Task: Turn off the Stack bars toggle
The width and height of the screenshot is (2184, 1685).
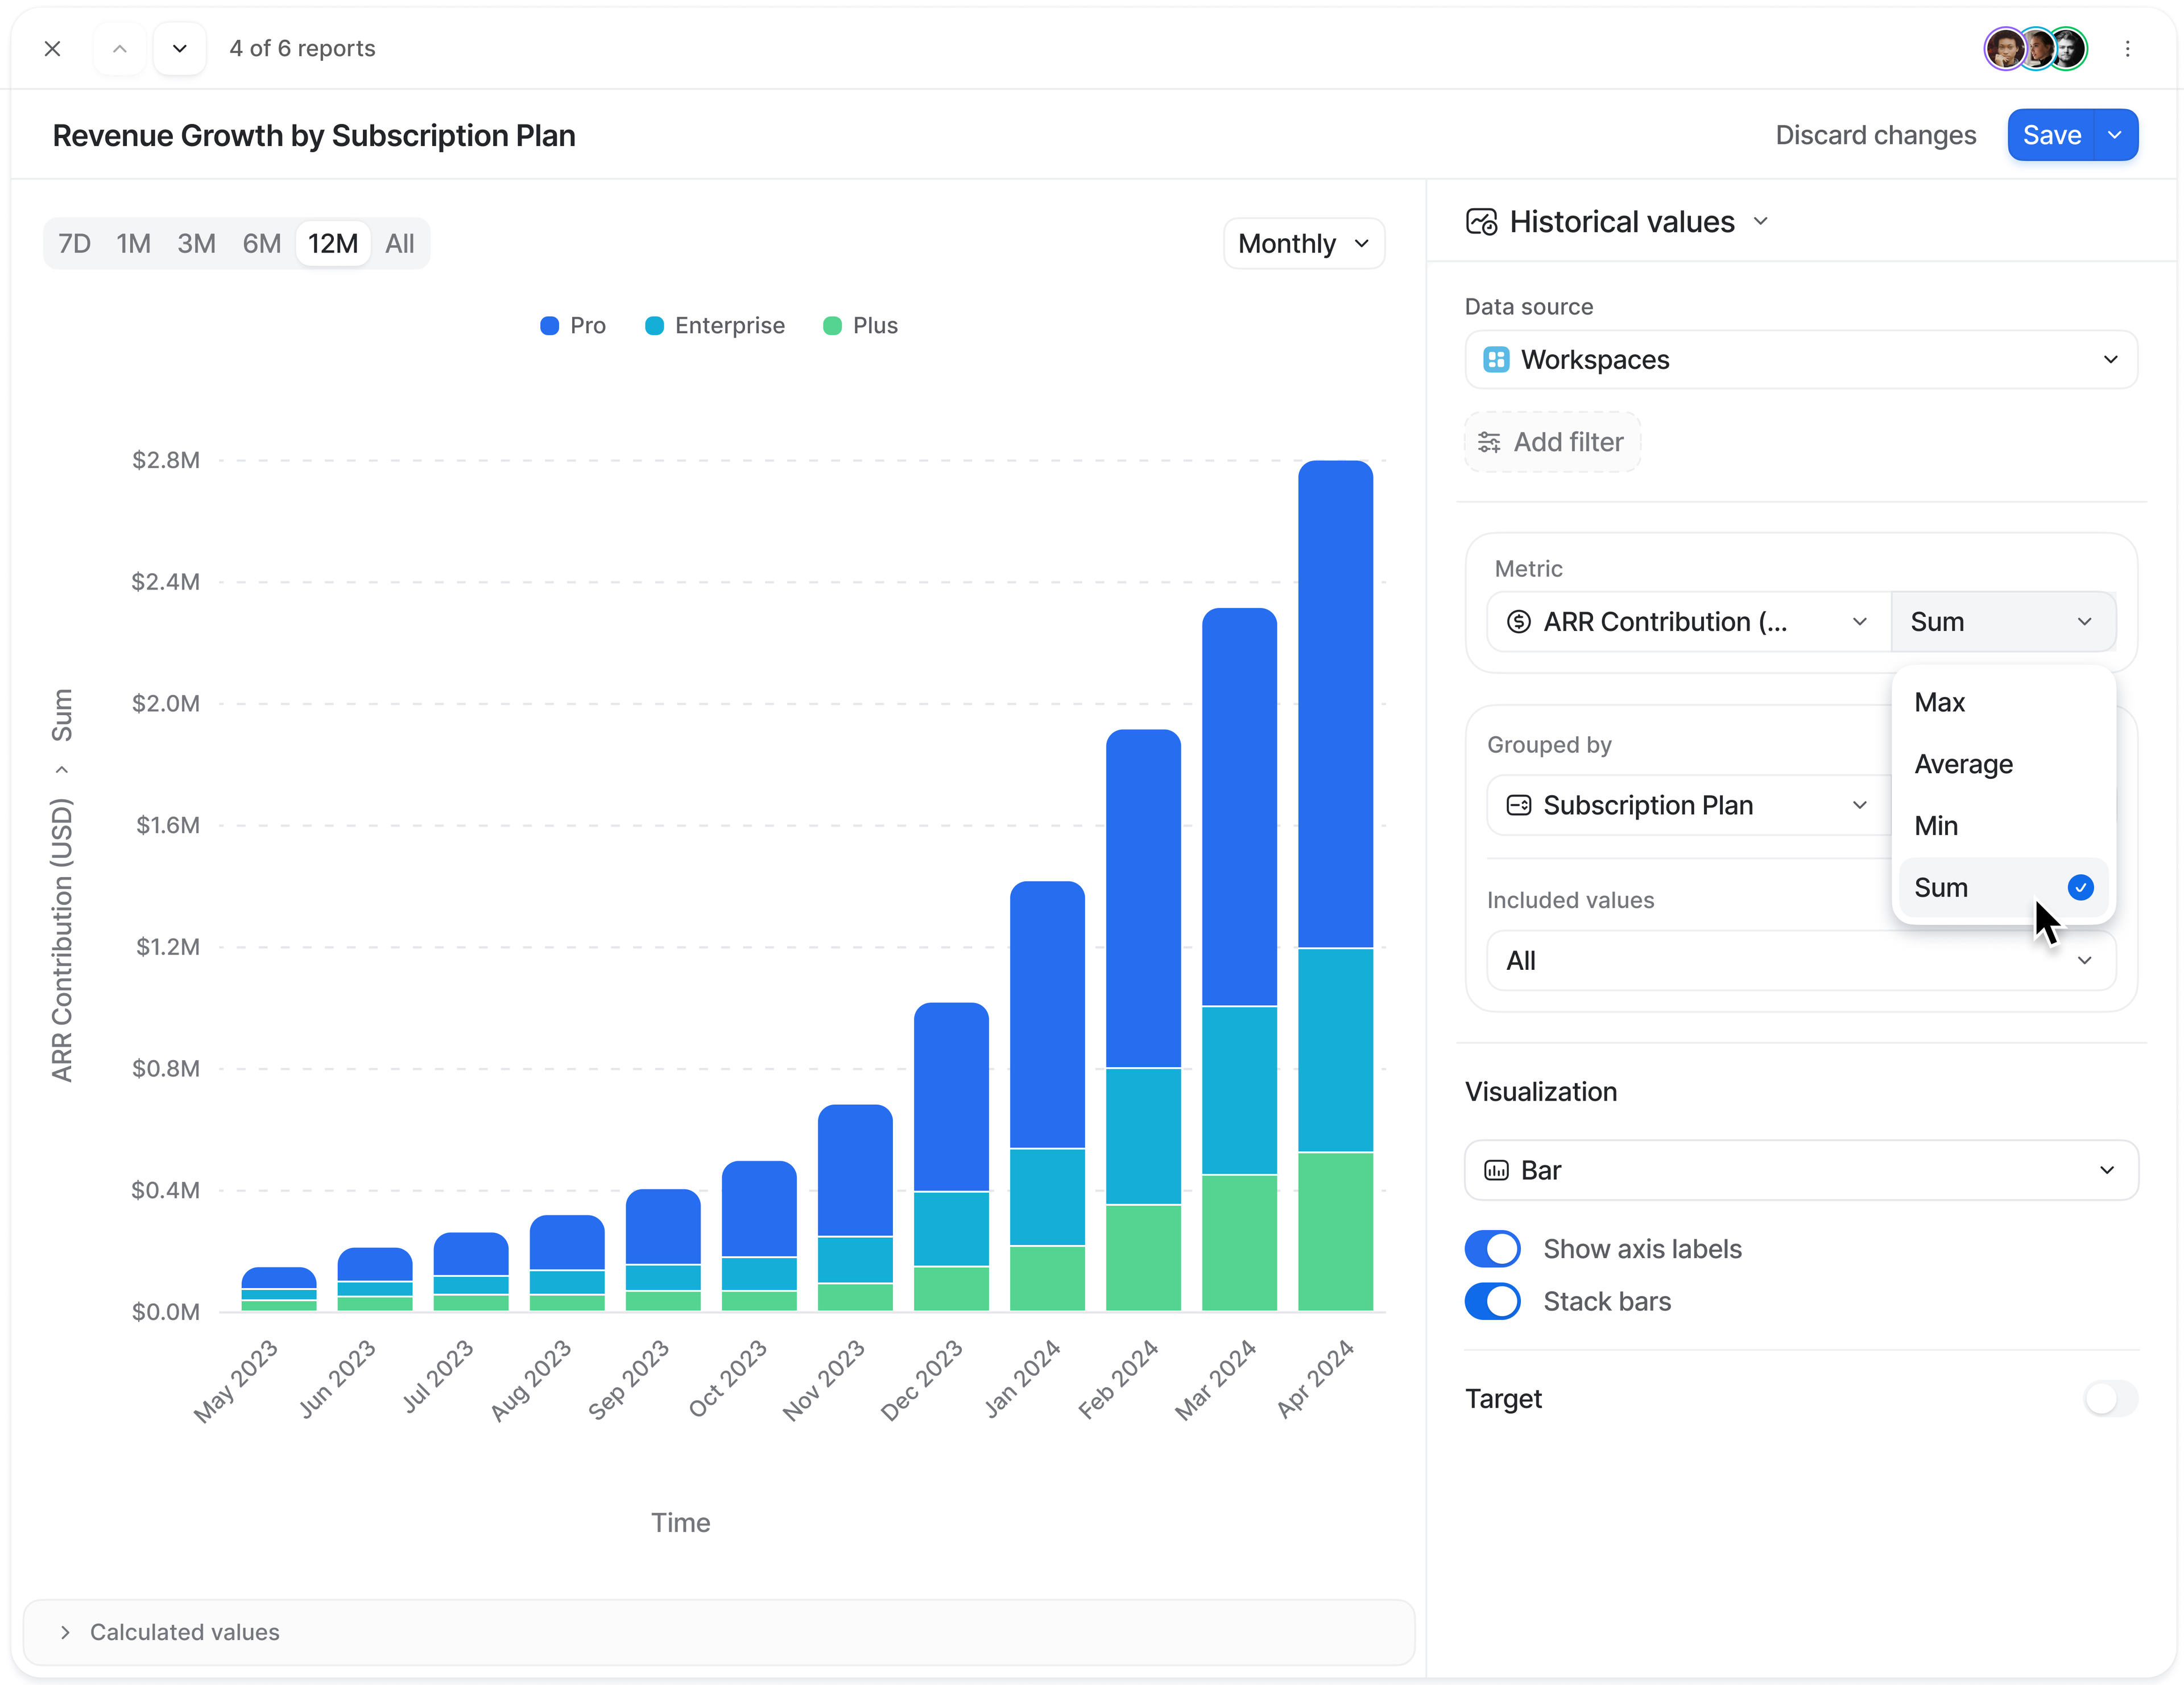Action: click(x=1492, y=1301)
